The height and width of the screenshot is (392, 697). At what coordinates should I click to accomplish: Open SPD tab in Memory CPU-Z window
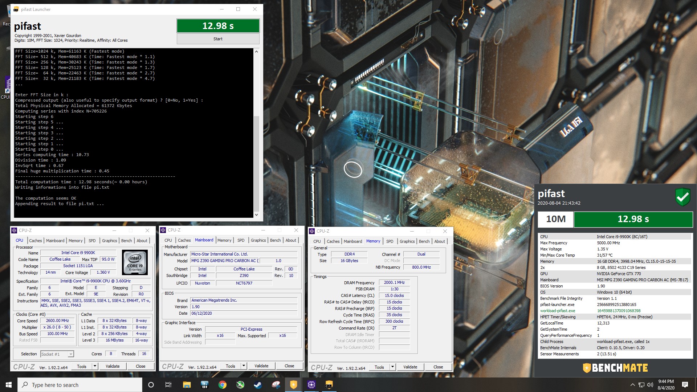(390, 241)
